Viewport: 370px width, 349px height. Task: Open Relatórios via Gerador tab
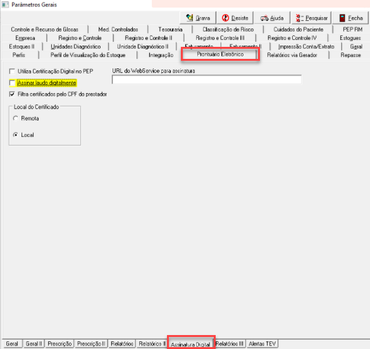(x=292, y=55)
